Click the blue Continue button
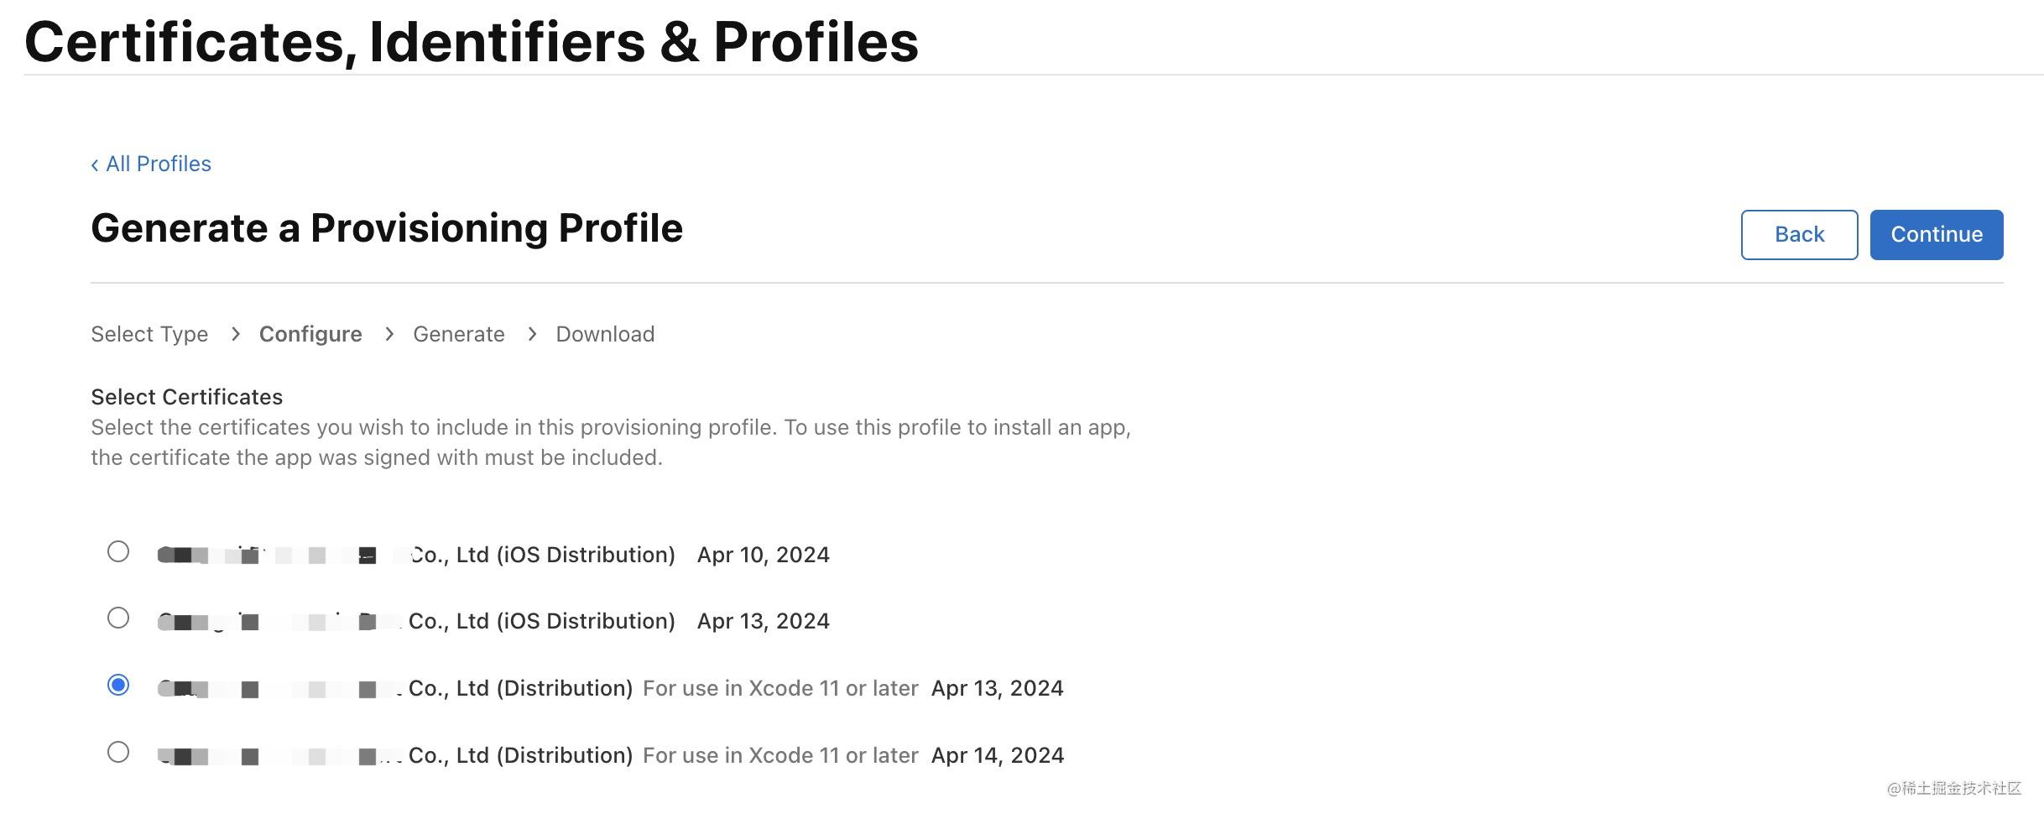 tap(1936, 235)
